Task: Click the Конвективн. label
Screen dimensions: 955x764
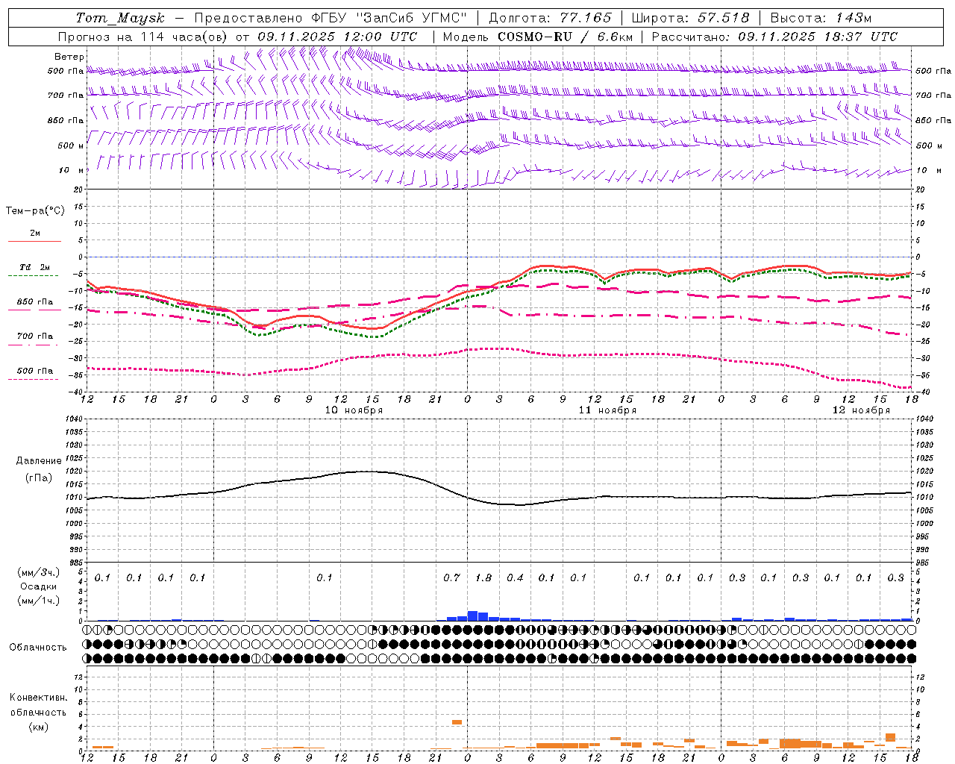Action: click(38, 698)
